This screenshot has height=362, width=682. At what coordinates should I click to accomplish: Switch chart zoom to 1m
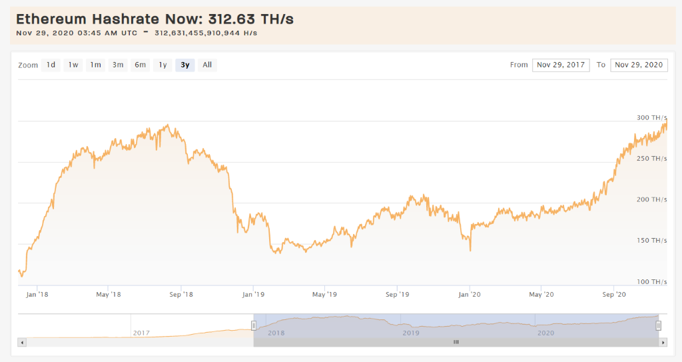click(96, 65)
